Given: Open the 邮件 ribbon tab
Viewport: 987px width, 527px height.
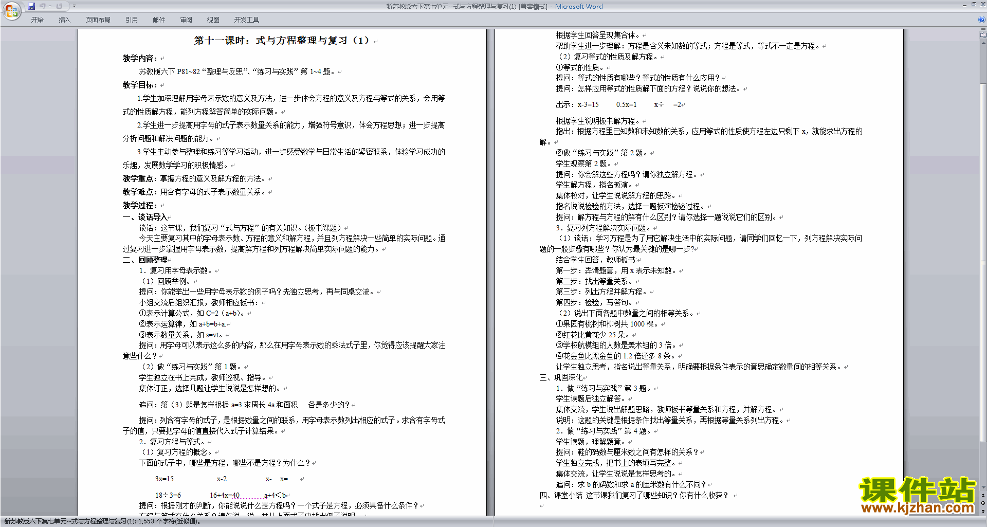Looking at the screenshot, I should click(159, 20).
